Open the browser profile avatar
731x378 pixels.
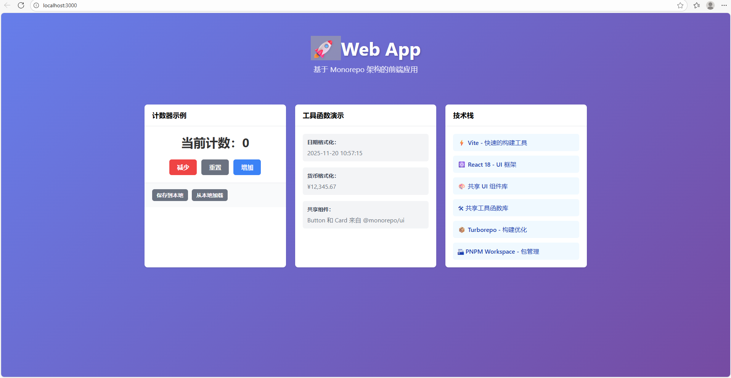click(710, 5)
